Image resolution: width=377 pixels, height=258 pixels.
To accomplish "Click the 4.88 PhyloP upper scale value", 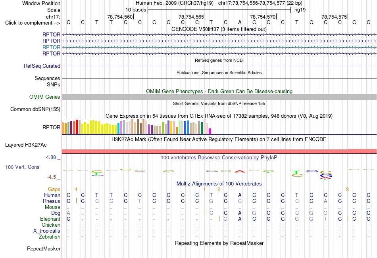I will click(51, 157).
